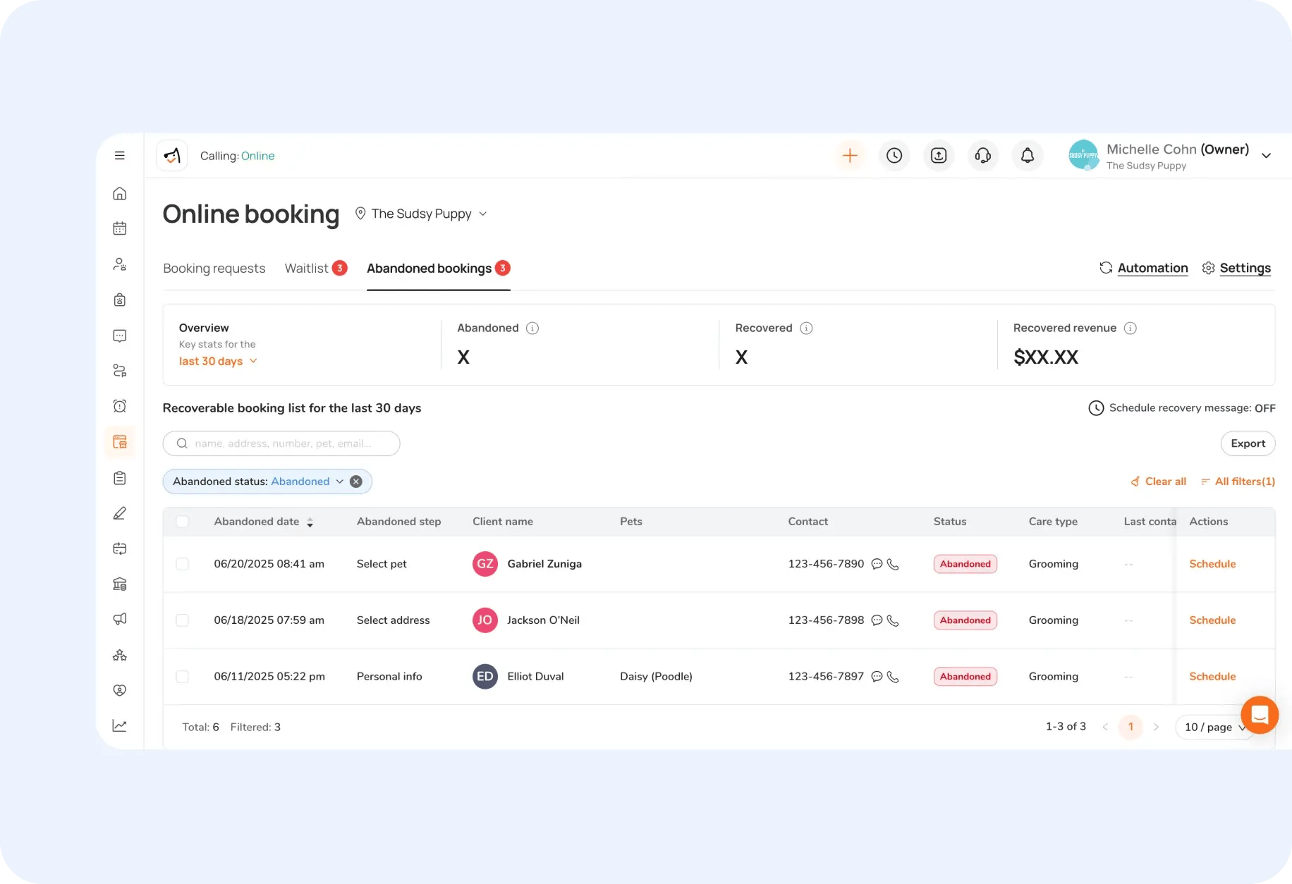Viewport: 1292px width, 884px height.
Task: Call Elliot Duval via phone icon
Action: 893,677
